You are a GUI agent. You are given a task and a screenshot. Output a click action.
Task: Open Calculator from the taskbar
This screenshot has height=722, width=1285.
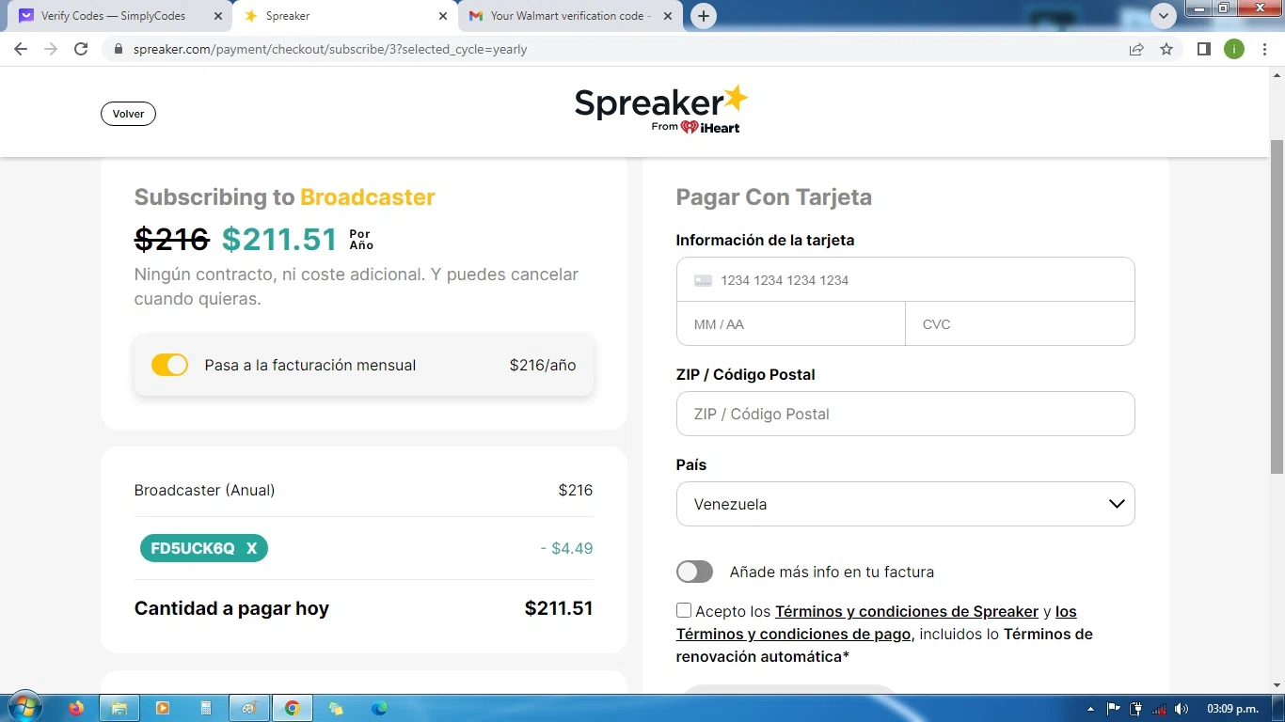point(206,708)
